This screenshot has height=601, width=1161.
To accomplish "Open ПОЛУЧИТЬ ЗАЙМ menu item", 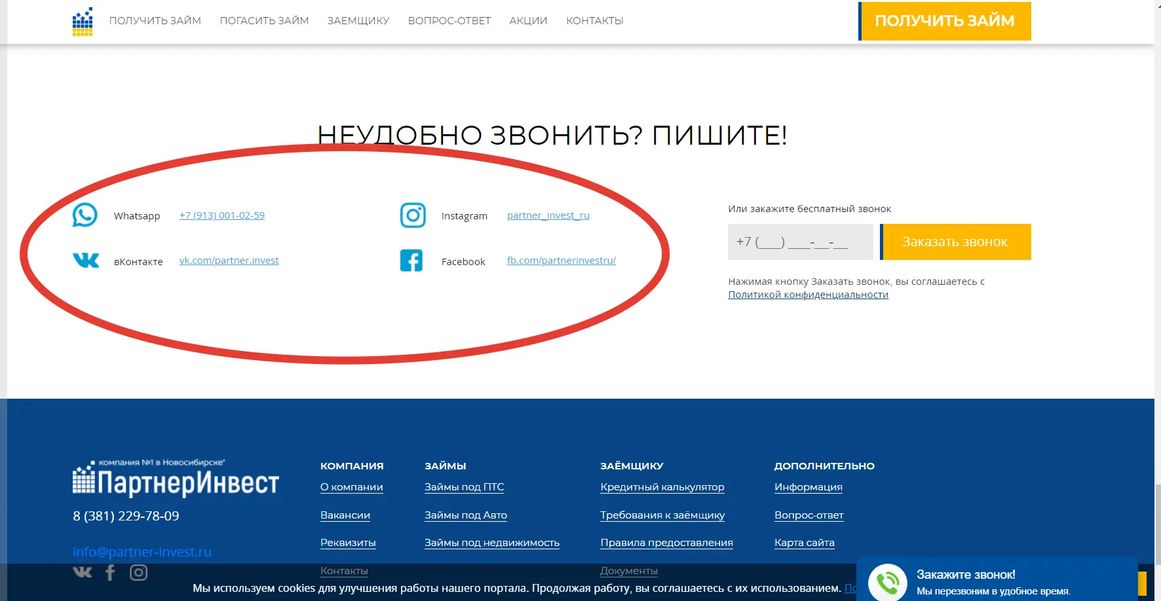I will click(155, 21).
